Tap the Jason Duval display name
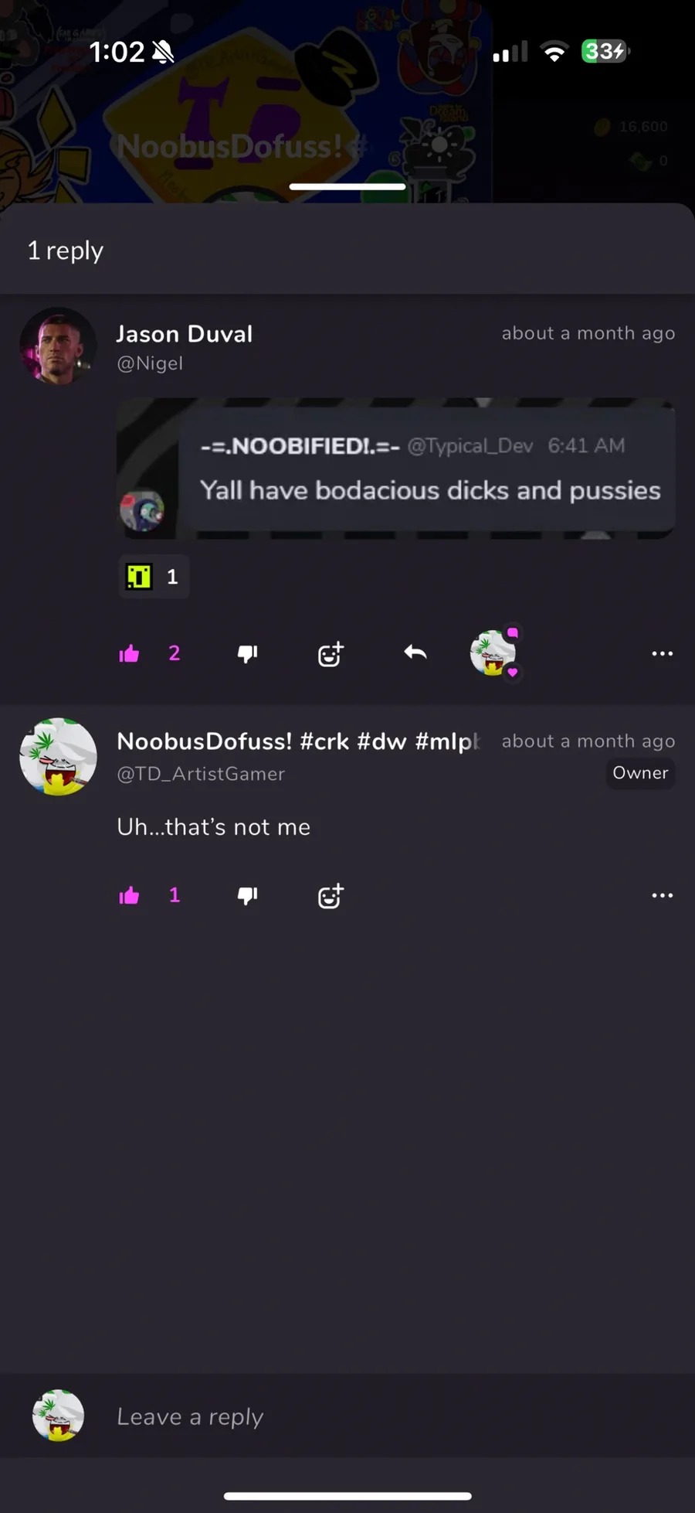Image resolution: width=695 pixels, height=1513 pixels. coord(185,334)
